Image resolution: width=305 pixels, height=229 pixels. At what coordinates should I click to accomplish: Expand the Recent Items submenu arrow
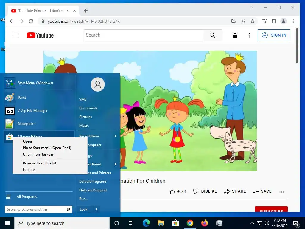(x=116, y=136)
